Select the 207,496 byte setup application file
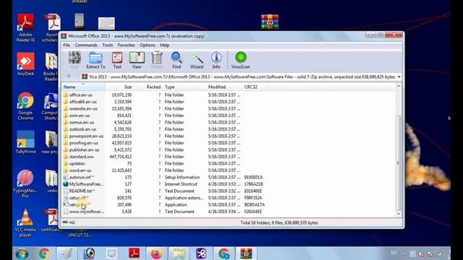 click(x=79, y=204)
